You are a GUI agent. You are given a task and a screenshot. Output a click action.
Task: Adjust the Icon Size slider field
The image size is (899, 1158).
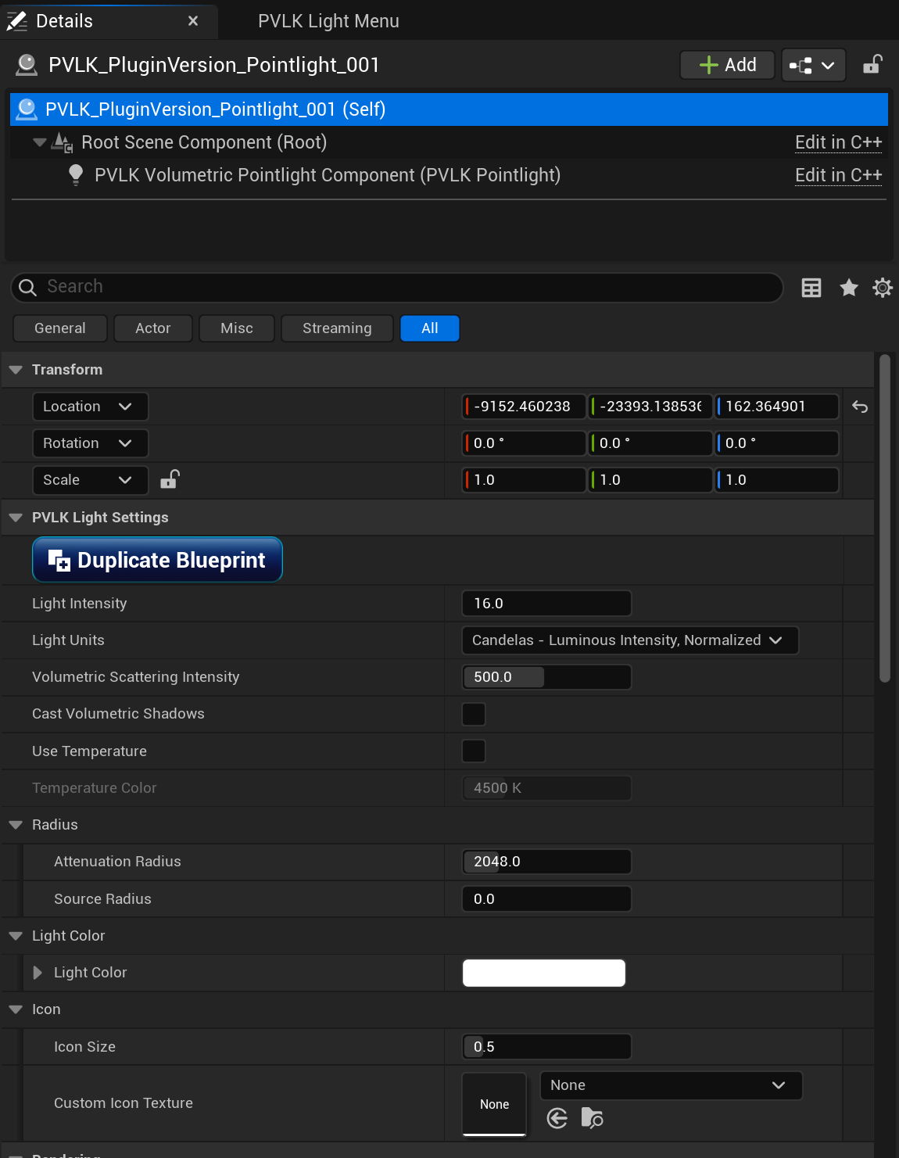[546, 1047]
